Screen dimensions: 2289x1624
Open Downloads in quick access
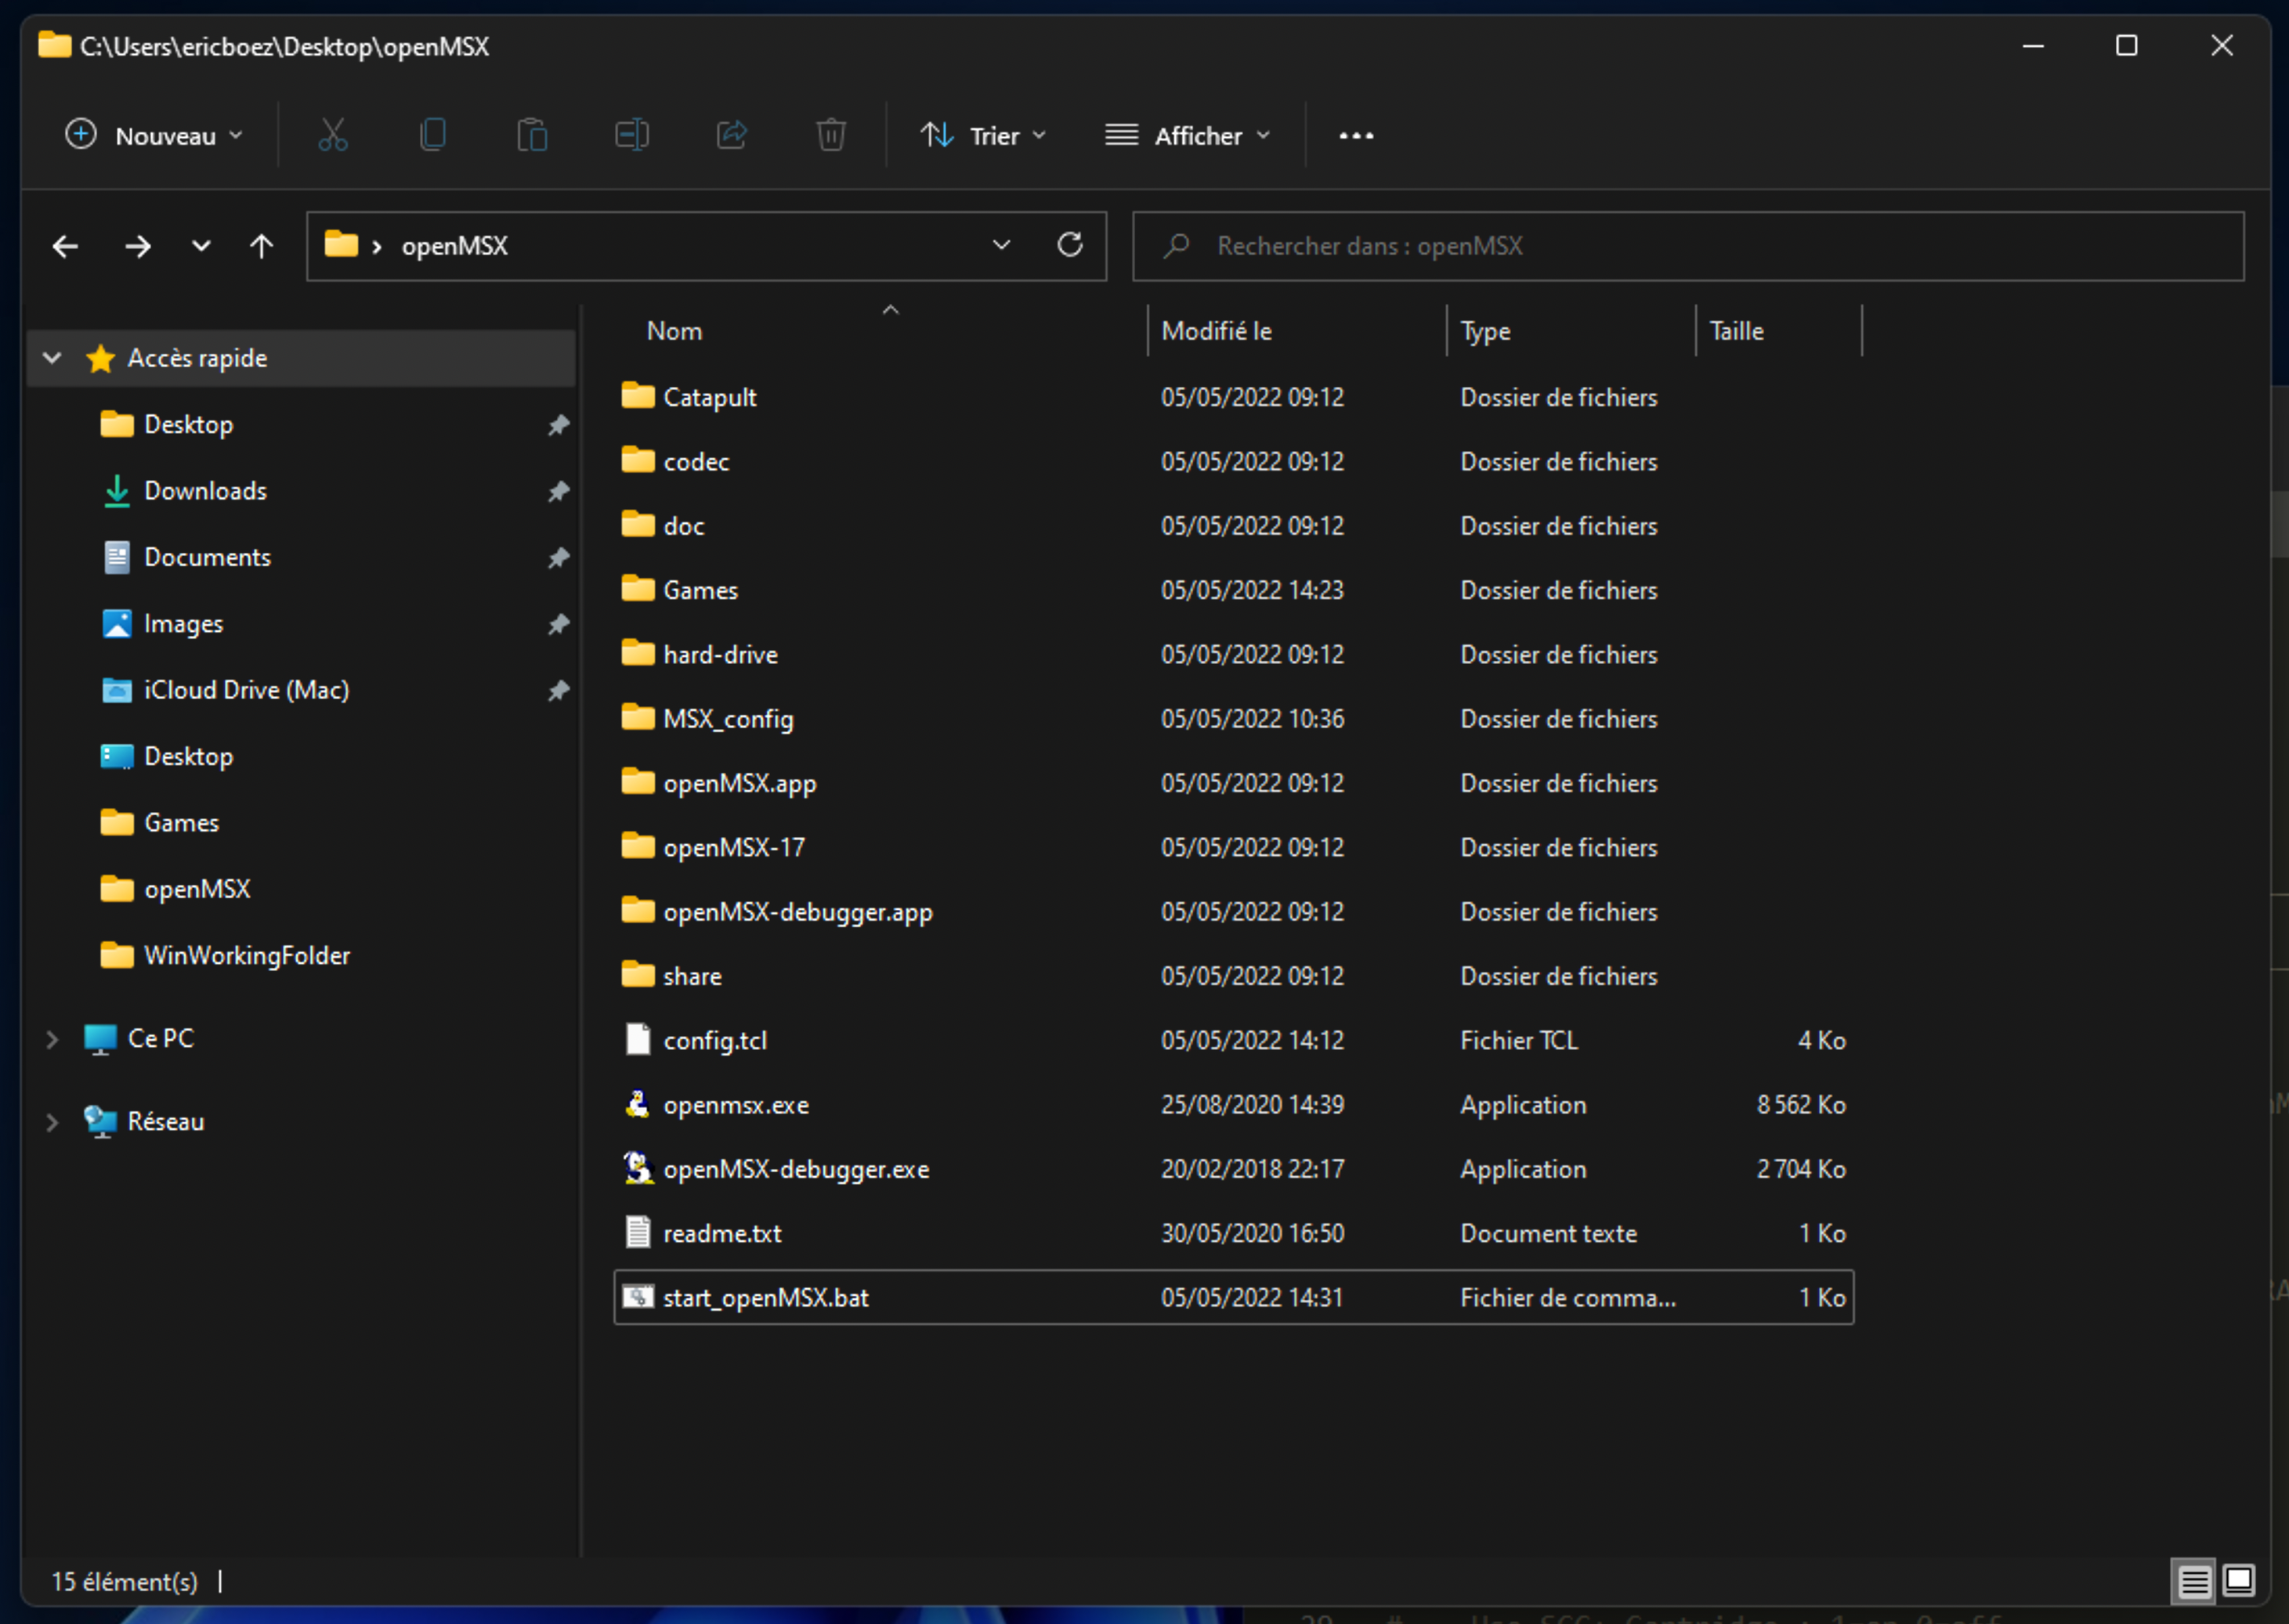[205, 491]
